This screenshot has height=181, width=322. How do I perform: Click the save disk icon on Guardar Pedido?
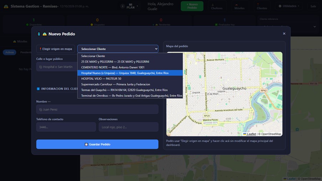tap(86, 145)
